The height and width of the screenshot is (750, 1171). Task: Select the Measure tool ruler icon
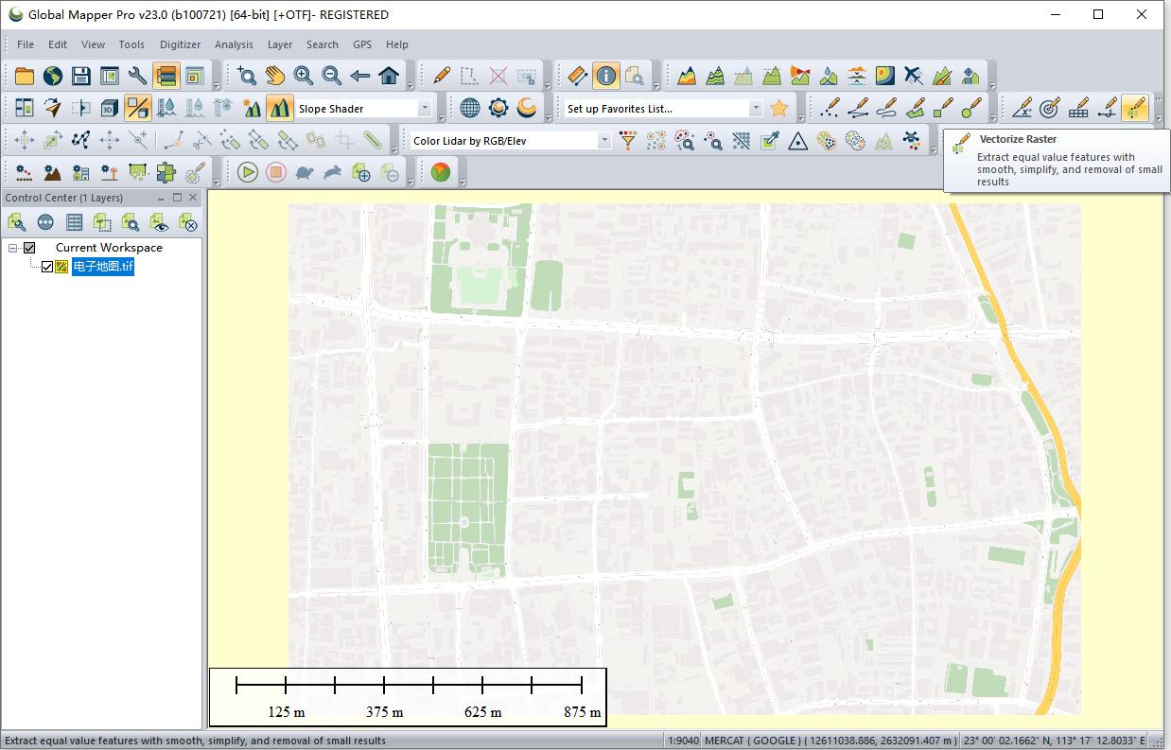coord(578,76)
